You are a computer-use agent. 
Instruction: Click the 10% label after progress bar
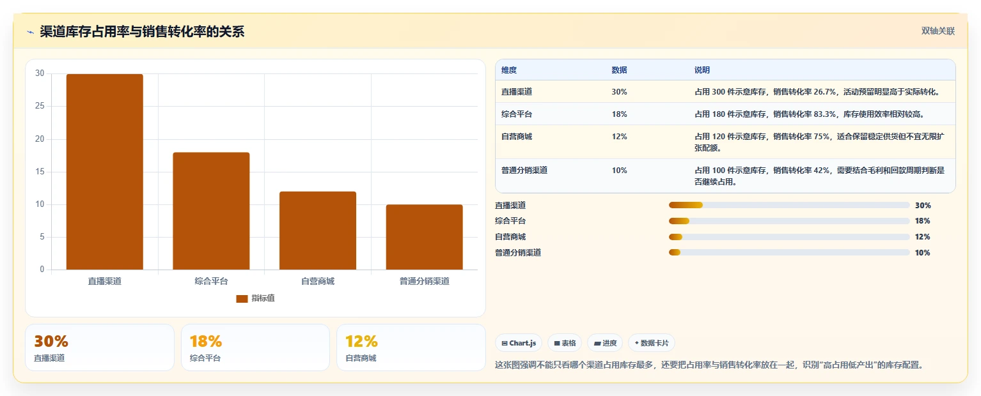(x=923, y=252)
